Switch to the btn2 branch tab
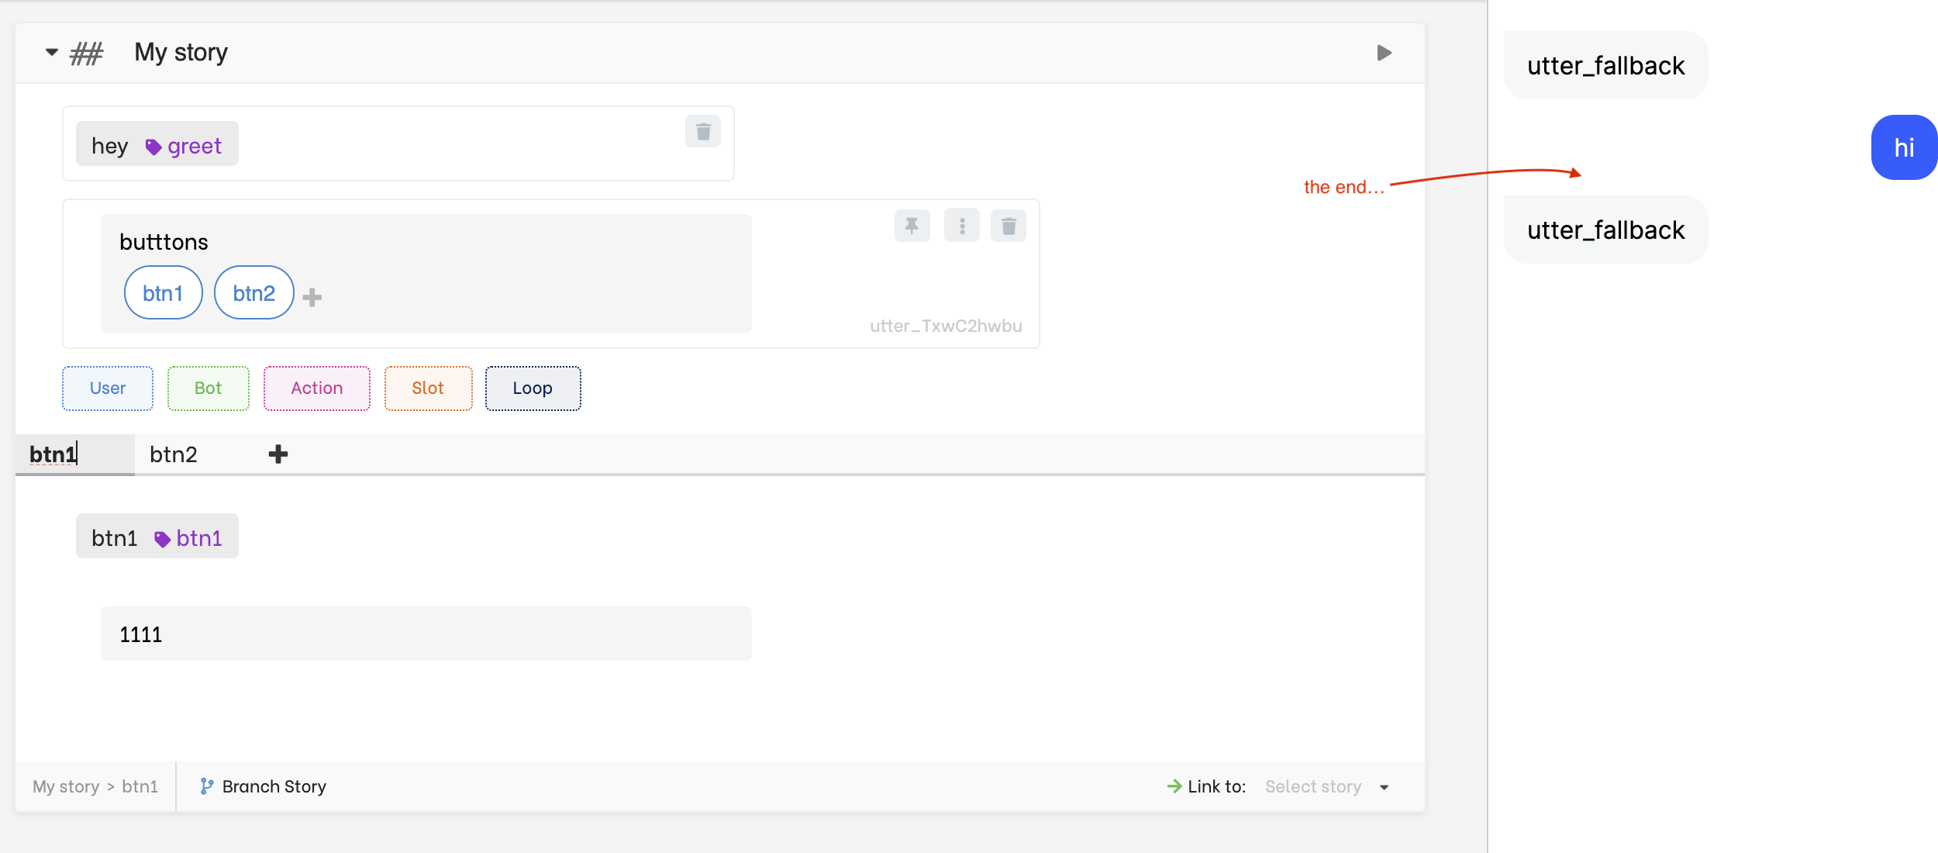This screenshot has height=853, width=1938. 174,454
